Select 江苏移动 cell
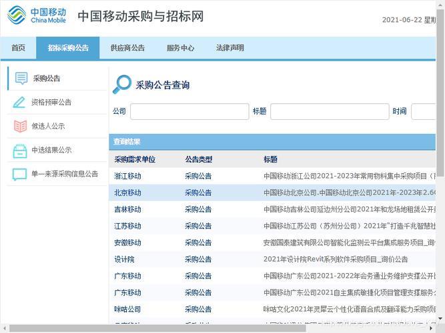The image size is (445, 333). [127, 226]
